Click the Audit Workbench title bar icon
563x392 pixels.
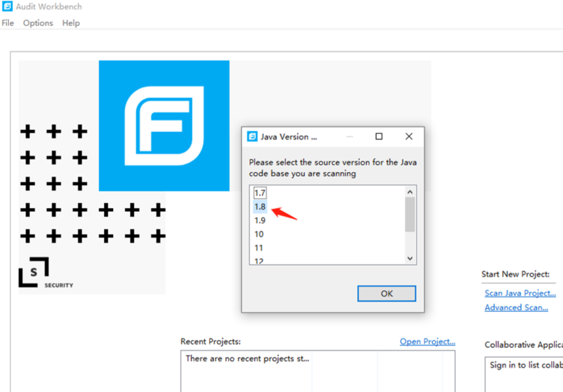coord(7,6)
